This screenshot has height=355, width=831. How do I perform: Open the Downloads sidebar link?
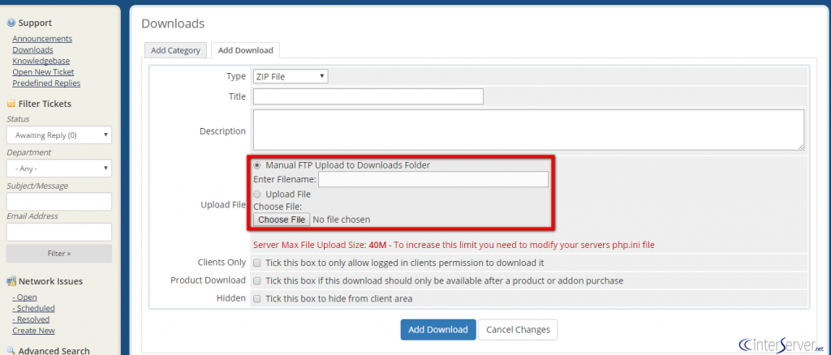tap(32, 49)
